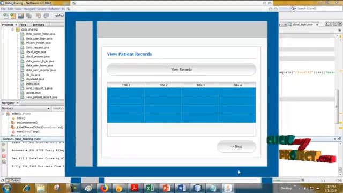Close the Navigator panel with its x
This screenshot has height=193, width=343.
[x=18, y=103]
